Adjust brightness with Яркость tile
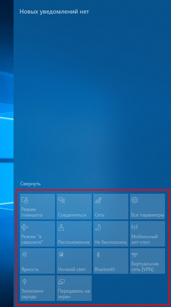 tap(37, 261)
